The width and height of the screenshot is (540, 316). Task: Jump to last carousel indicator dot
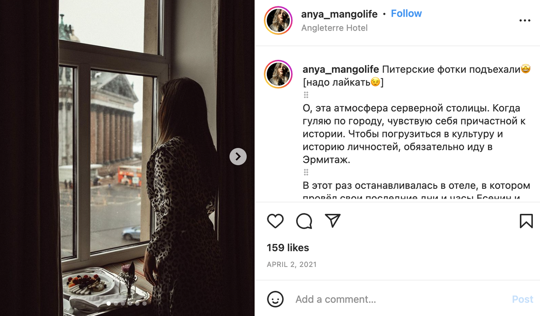144,304
